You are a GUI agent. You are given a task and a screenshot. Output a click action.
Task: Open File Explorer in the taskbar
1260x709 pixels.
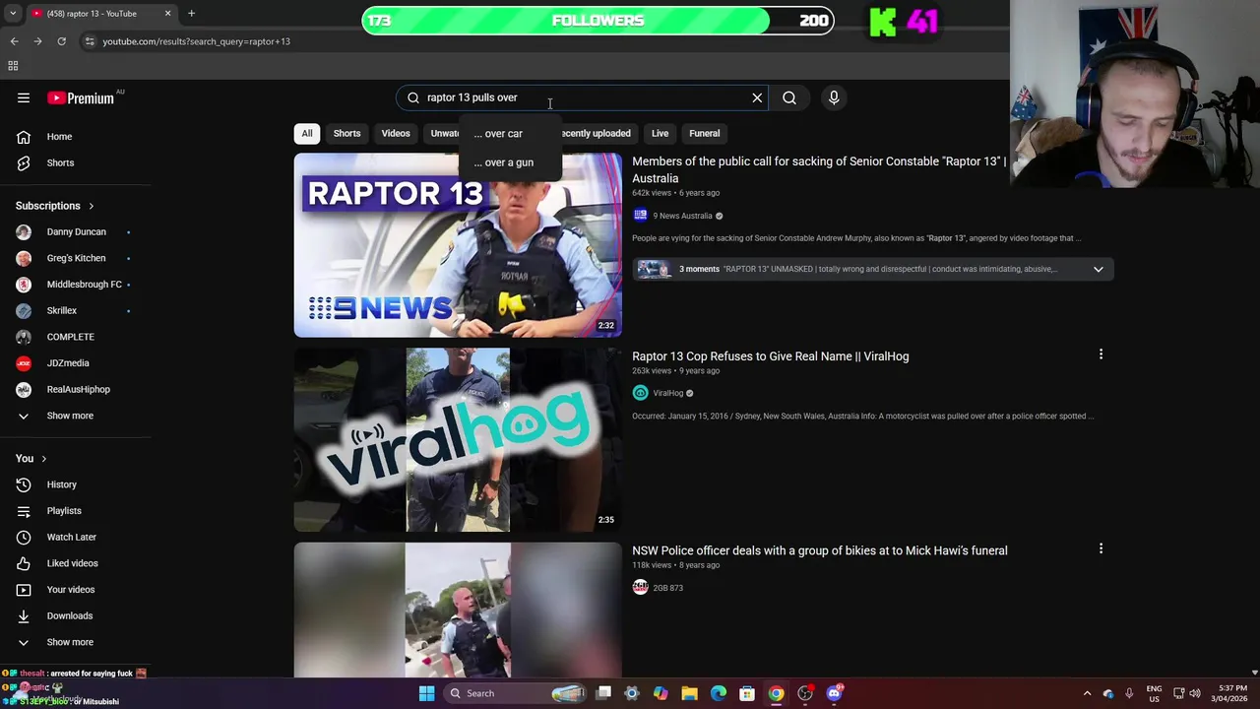[689, 693]
